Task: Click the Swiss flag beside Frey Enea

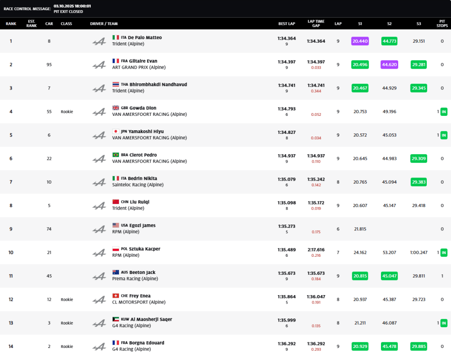Action: click(x=116, y=296)
